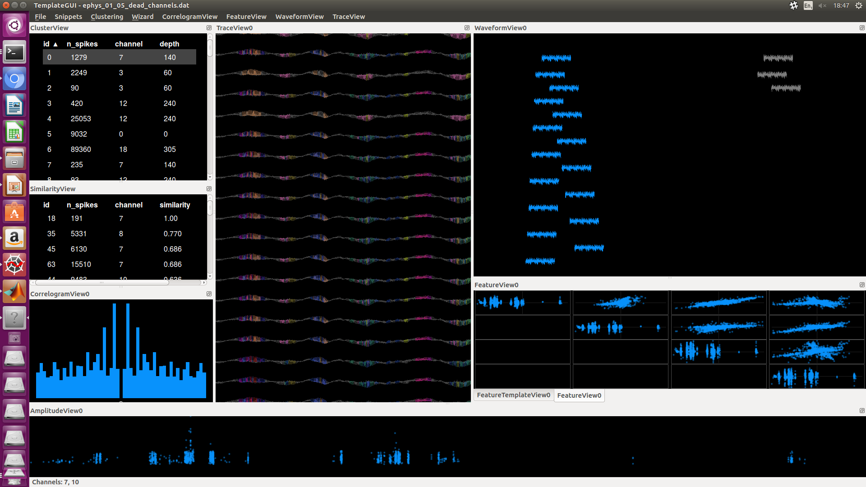Float the AmplitudeView0 panel icon
The height and width of the screenshot is (487, 866).
tap(862, 410)
